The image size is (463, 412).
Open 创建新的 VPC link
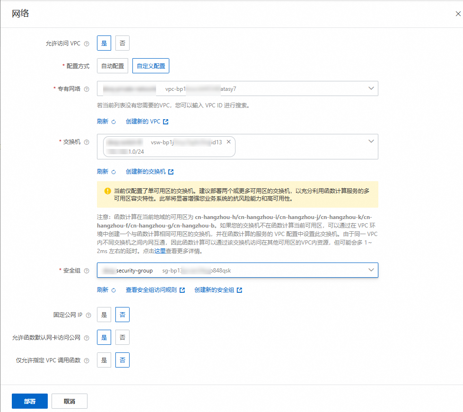click(147, 122)
